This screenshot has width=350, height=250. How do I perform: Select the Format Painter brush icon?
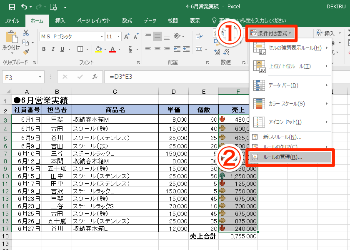click(x=26, y=52)
